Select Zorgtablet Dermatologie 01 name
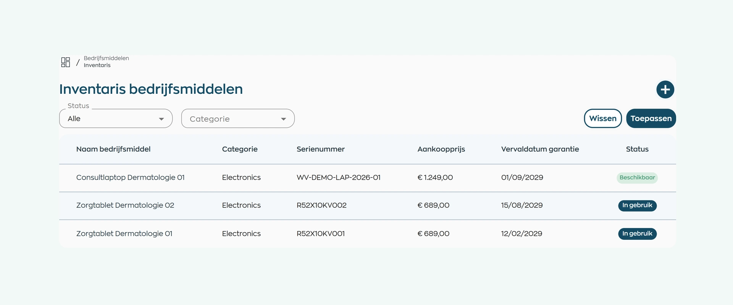 (124, 234)
